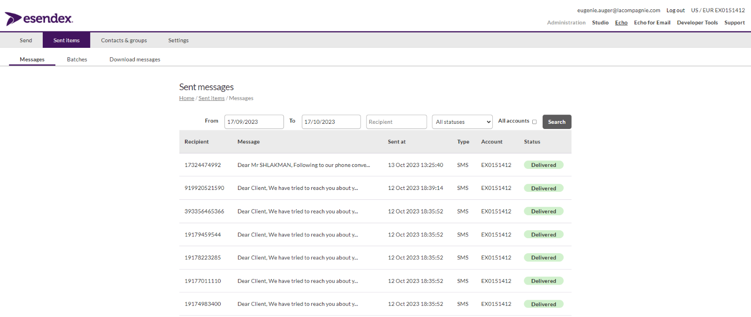751x317 pixels.
Task: Open the Support link
Action: click(x=734, y=23)
